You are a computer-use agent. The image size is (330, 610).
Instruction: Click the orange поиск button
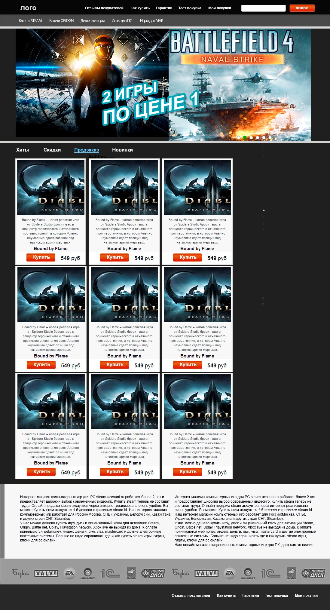[x=302, y=8]
